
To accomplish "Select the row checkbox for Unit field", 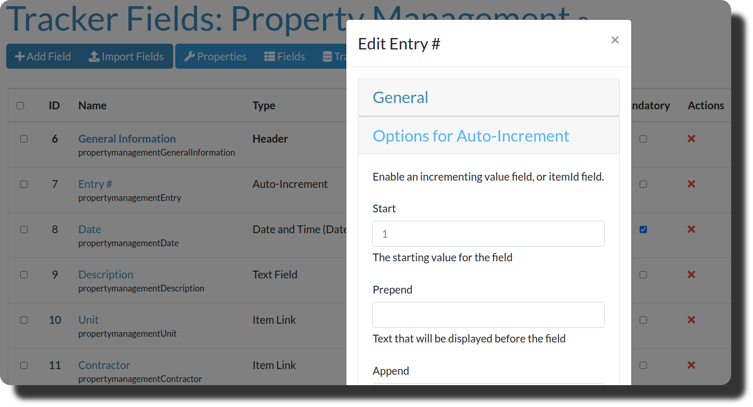I will (24, 320).
